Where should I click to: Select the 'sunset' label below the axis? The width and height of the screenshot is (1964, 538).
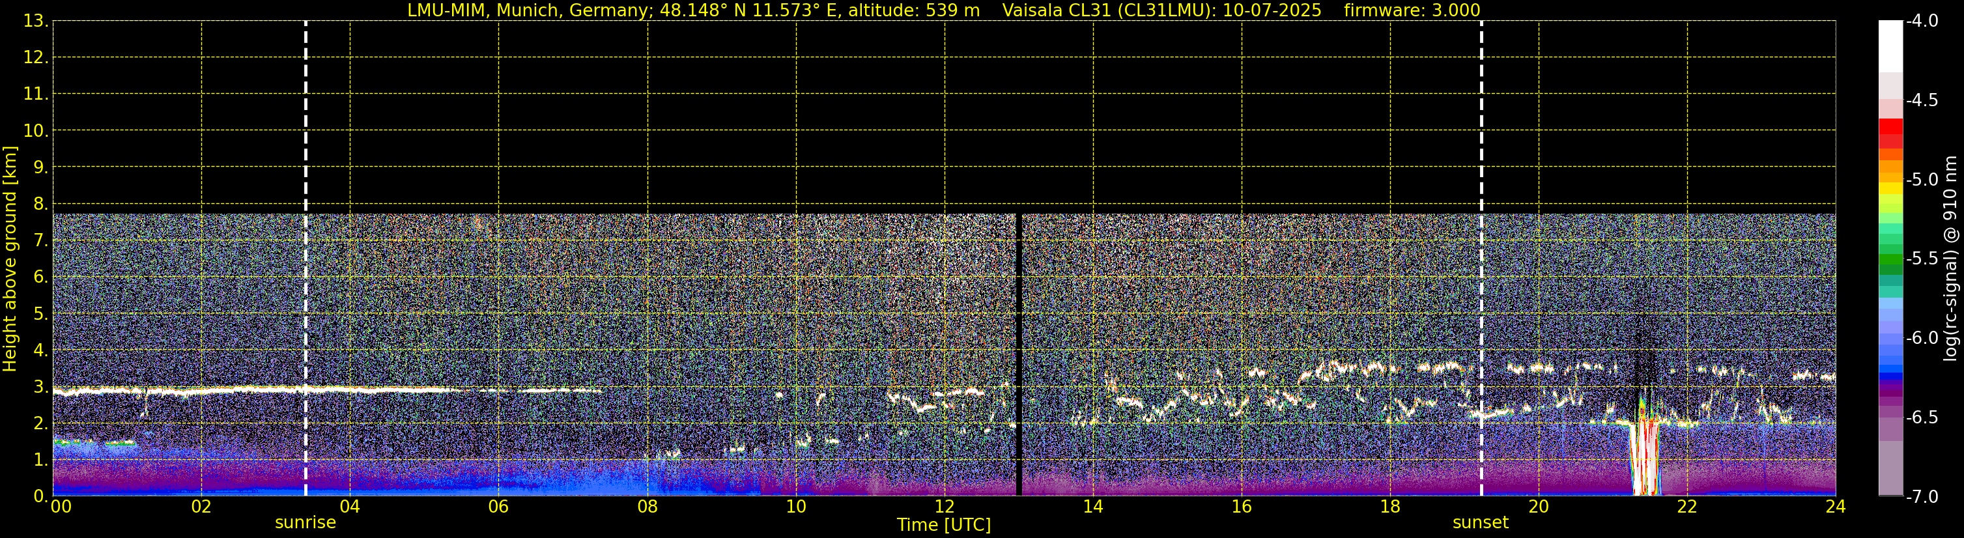point(1481,523)
